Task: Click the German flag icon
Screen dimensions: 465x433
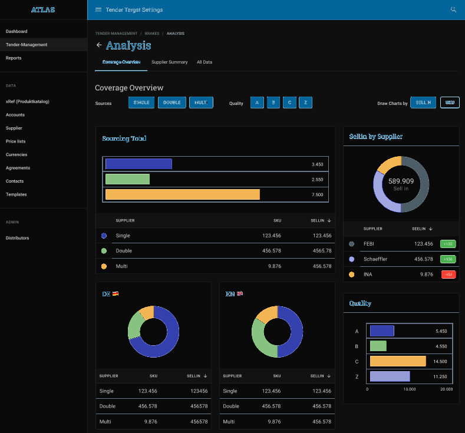Action: coord(116,294)
